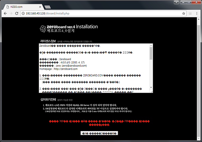Click the browser back arrow

pos(5,13)
